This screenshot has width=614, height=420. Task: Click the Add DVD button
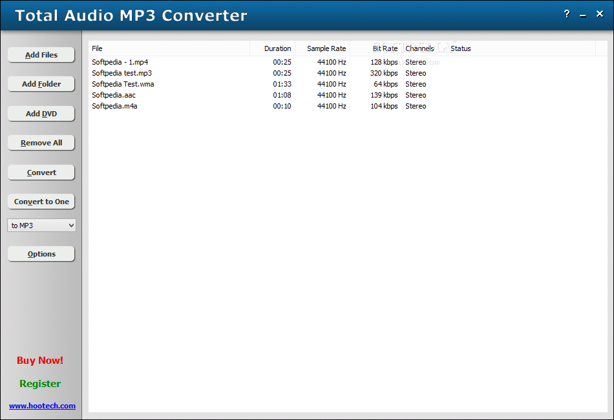[x=41, y=113]
